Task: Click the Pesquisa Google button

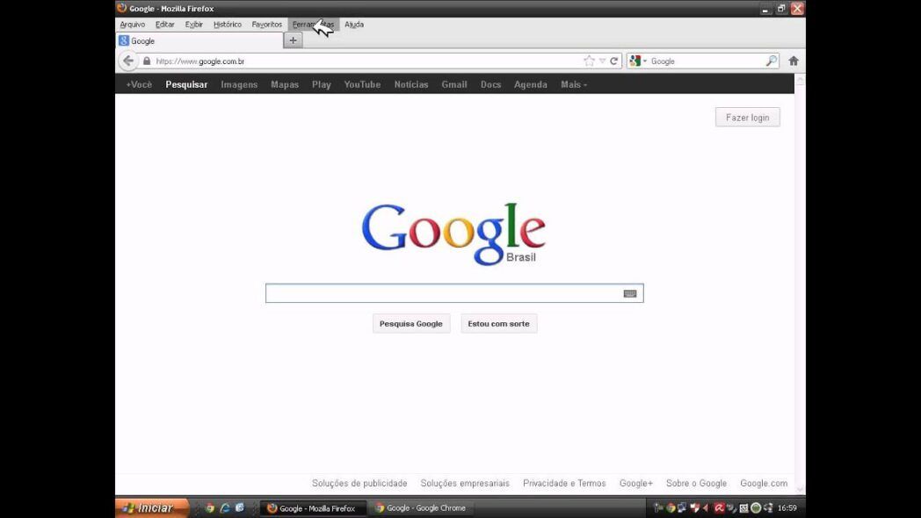Action: coord(411,324)
